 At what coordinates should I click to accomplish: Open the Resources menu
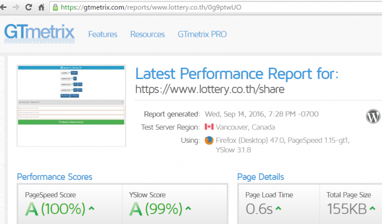pos(147,34)
